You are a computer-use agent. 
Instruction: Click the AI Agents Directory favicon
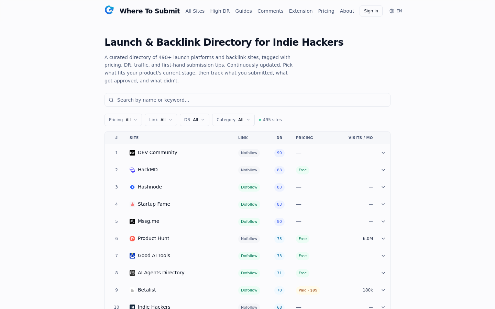pos(132,273)
